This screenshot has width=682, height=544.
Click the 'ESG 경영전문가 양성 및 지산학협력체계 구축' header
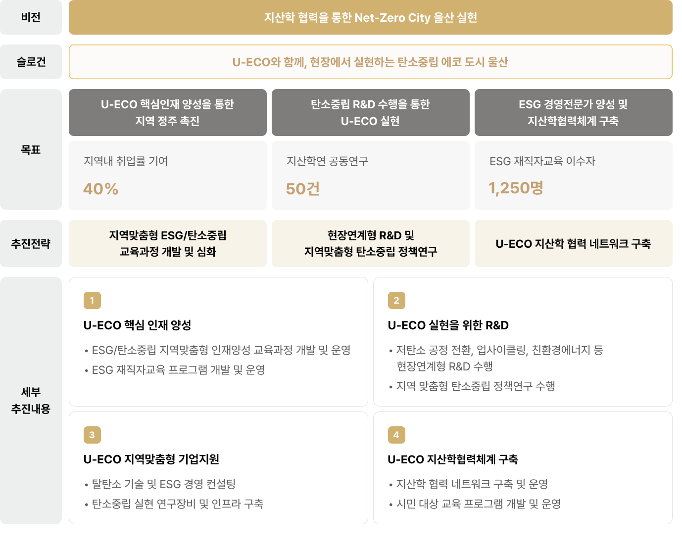tap(573, 112)
